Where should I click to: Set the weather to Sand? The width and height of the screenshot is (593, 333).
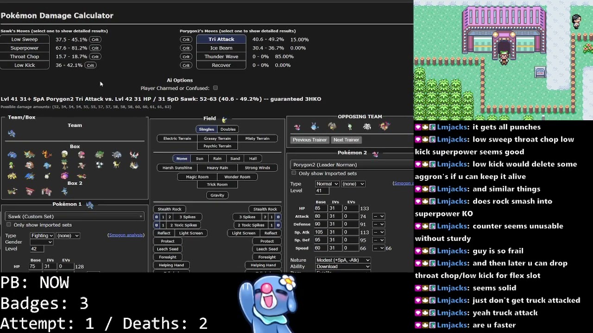pos(235,159)
